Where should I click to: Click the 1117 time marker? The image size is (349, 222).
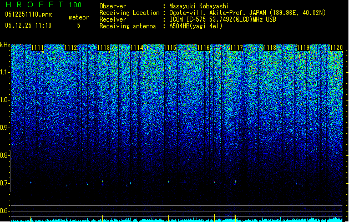[236, 48]
